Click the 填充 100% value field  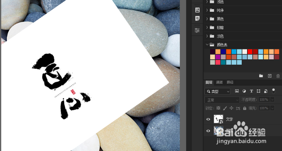pyautogui.click(x=264, y=108)
